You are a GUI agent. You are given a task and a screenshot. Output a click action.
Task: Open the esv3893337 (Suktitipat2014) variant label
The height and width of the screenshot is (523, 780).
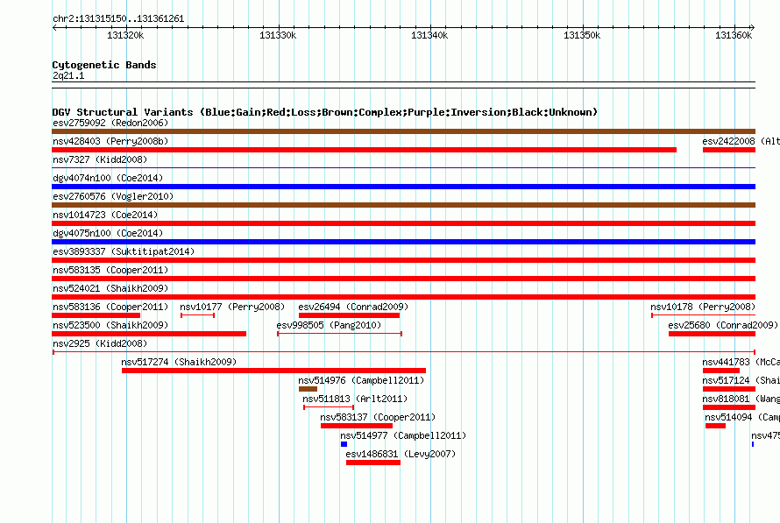coord(124,251)
